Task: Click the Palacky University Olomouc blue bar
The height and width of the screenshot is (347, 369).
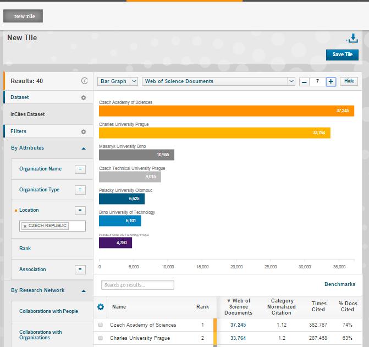Action: tap(122, 199)
